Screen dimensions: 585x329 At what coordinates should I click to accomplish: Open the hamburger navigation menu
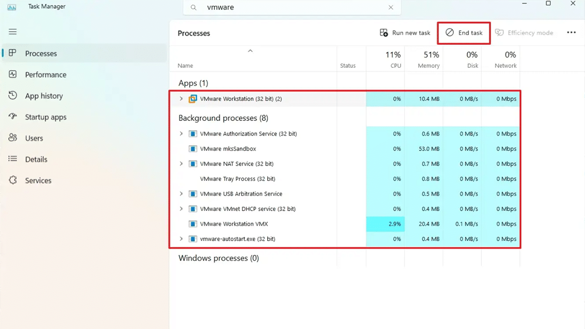[x=13, y=32]
